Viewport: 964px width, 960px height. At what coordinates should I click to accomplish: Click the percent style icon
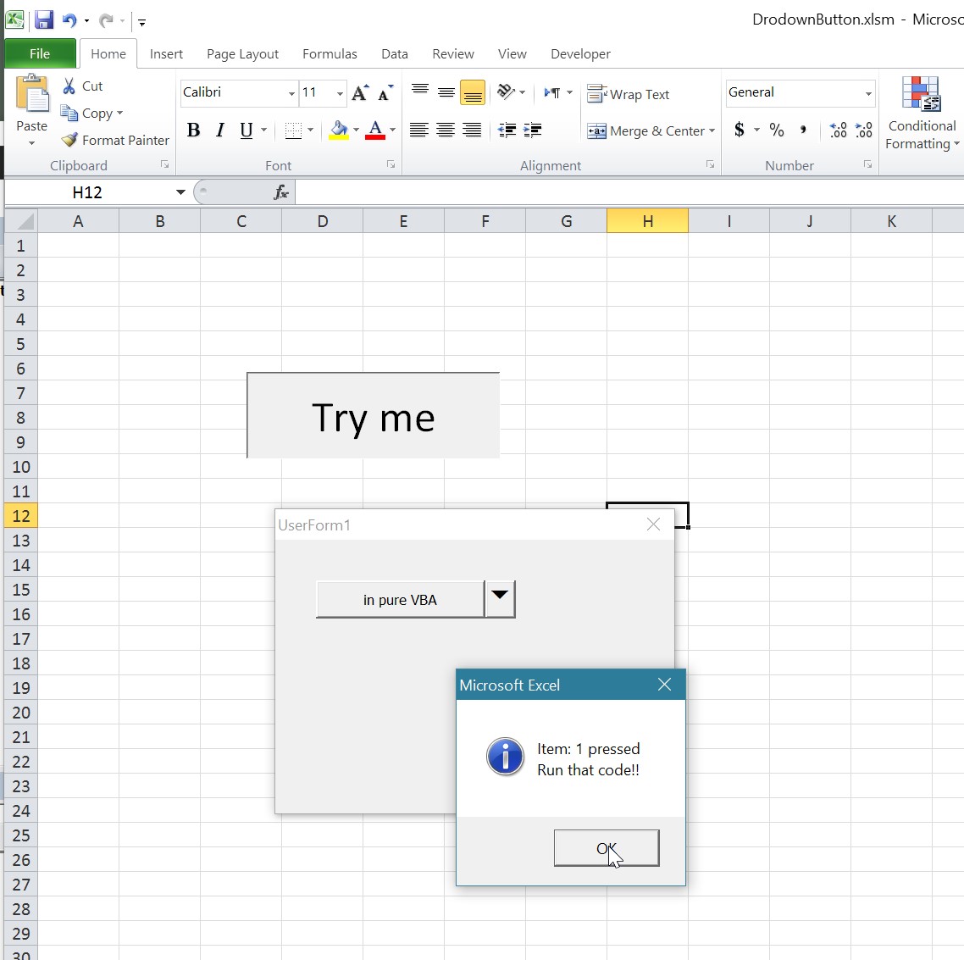pyautogui.click(x=777, y=130)
